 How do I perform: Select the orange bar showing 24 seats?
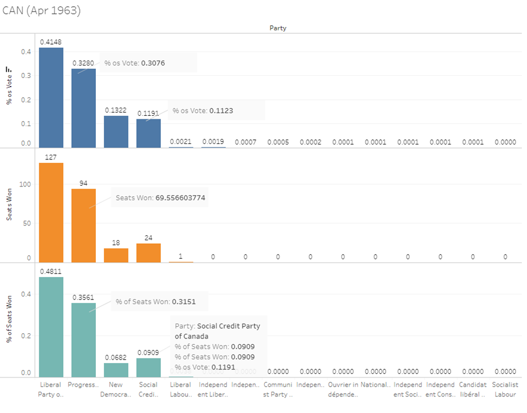point(149,253)
